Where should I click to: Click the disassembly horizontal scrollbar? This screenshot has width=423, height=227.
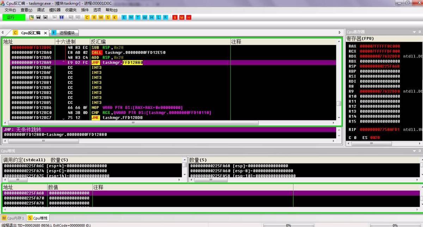coord(169,123)
